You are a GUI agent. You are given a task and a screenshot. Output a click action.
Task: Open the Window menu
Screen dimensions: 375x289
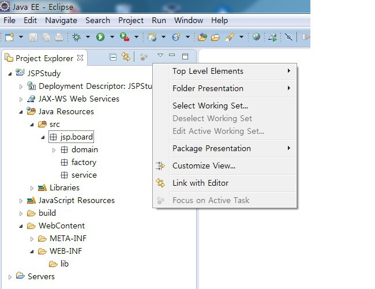(189, 21)
